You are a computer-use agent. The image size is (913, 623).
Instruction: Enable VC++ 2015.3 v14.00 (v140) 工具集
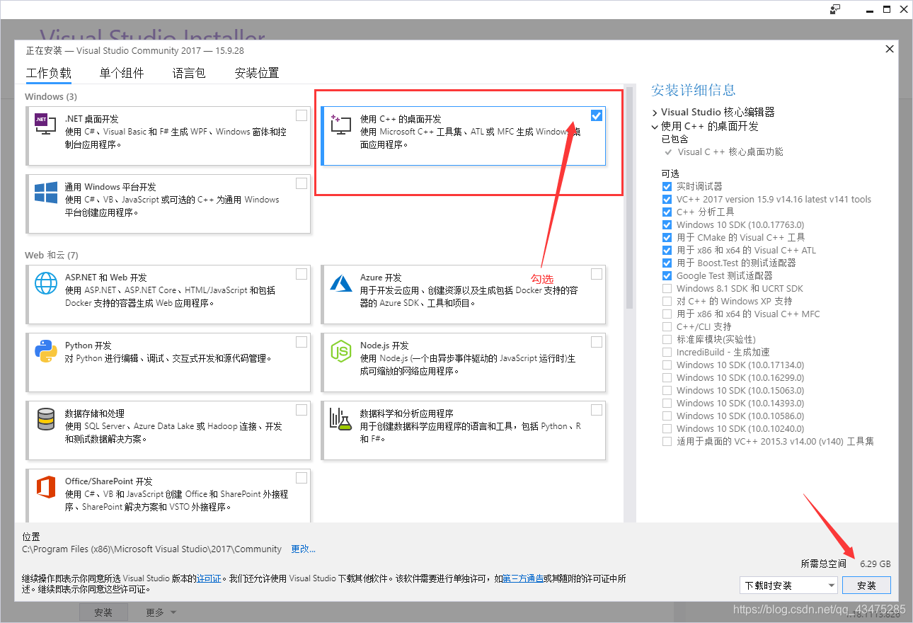[667, 441]
